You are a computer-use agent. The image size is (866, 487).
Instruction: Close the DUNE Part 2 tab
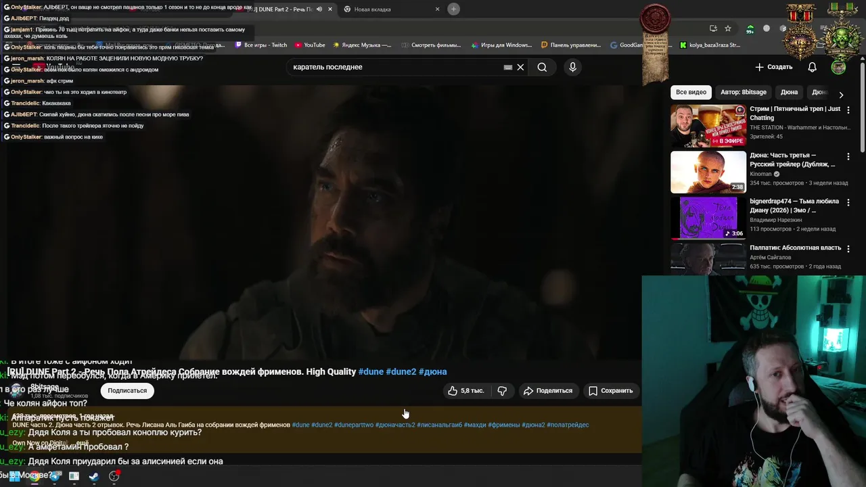pyautogui.click(x=330, y=9)
